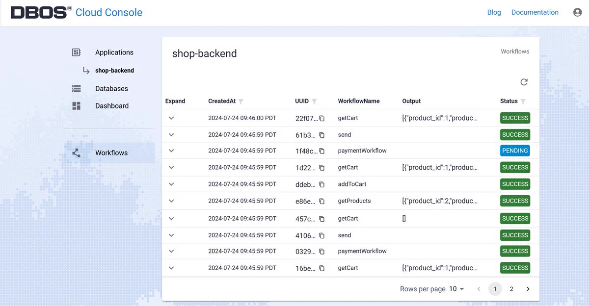Viewport: 589px width, 306px height.
Task: Click getProducts output with product_id 2
Action: tap(440, 201)
